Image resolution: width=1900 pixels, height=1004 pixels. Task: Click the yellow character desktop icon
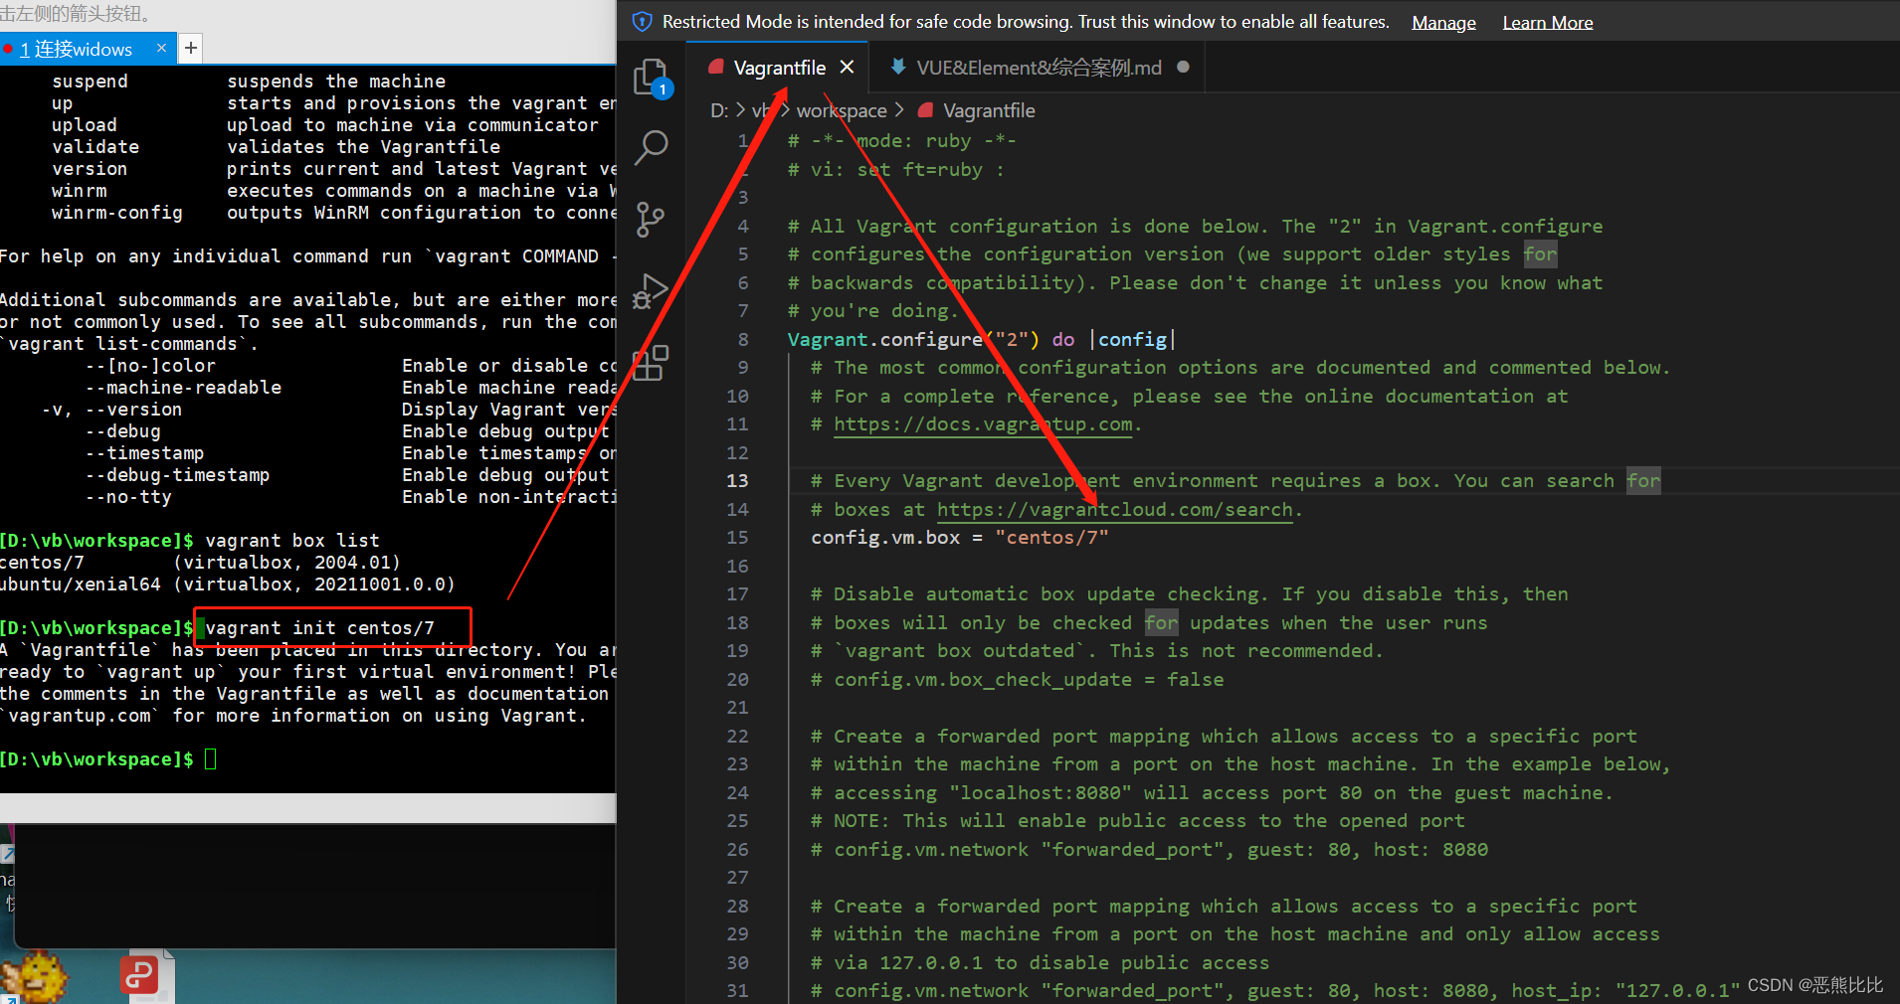36,975
